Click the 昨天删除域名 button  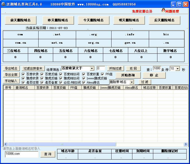coord(58,20)
